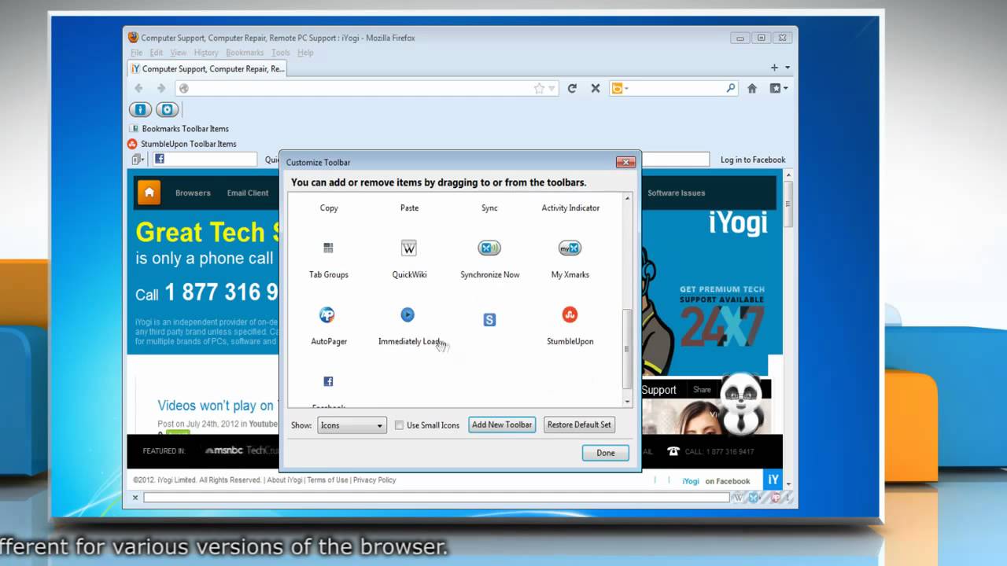Click the Forward arrow in Firefox
The image size is (1007, 566).
(161, 89)
